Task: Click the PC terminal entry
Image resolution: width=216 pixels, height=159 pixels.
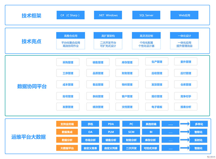Action: [131, 124]
